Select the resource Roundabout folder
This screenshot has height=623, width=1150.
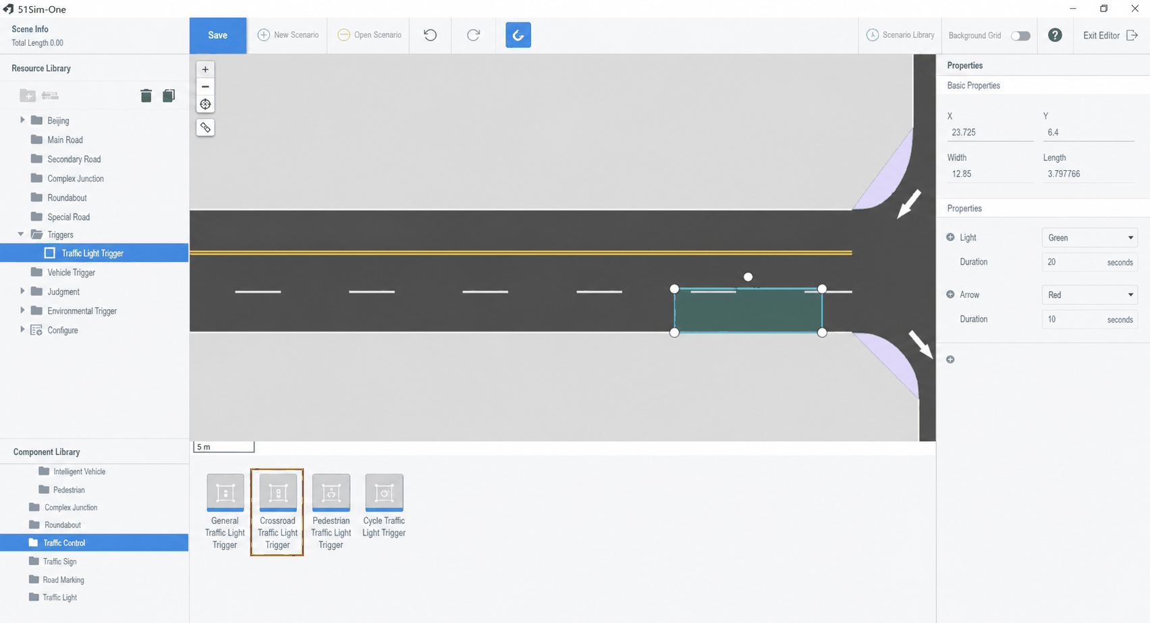click(67, 198)
